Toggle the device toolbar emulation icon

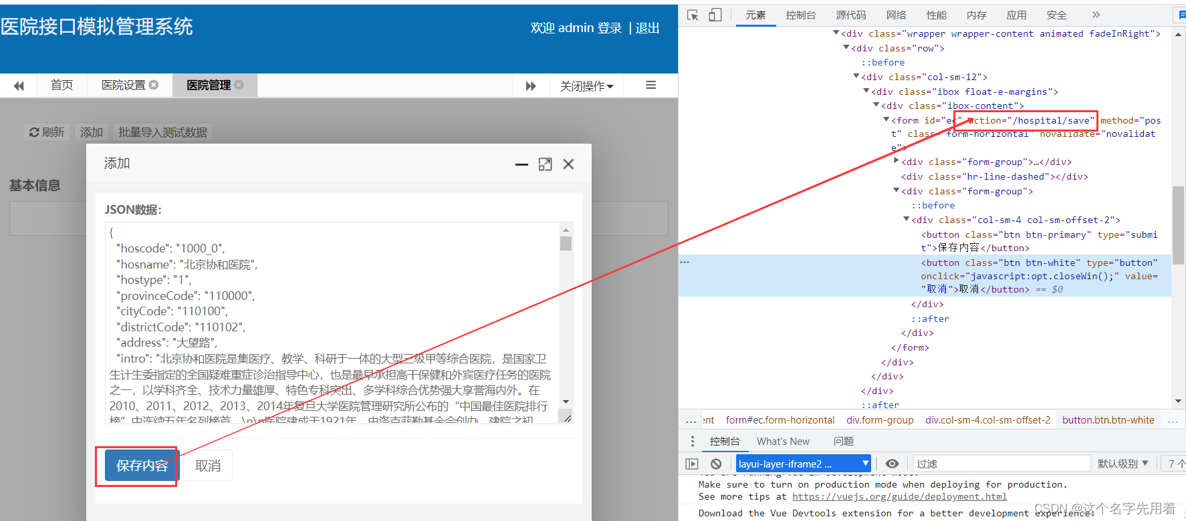tap(715, 15)
